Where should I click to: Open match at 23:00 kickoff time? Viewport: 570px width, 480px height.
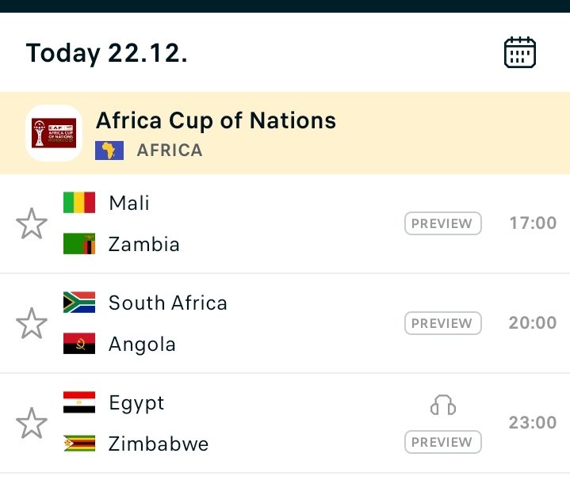pos(533,423)
